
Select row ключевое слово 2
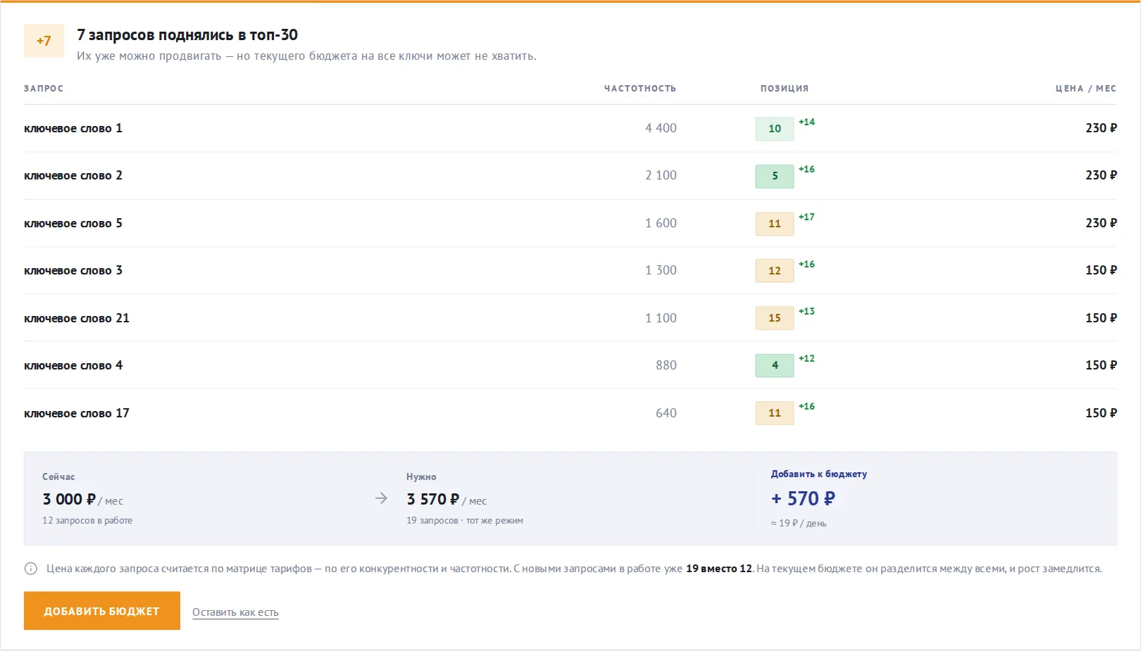pyautogui.click(x=570, y=176)
